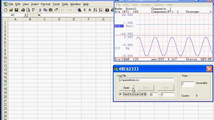This screenshot has height=120, width=214.
Task: Click the Excel document icon beside File menu
Action: coord(5,4)
